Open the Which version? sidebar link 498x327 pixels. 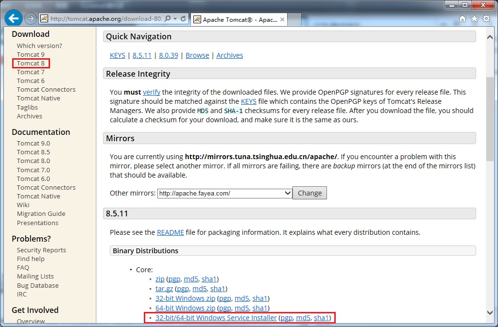pyautogui.click(x=39, y=46)
